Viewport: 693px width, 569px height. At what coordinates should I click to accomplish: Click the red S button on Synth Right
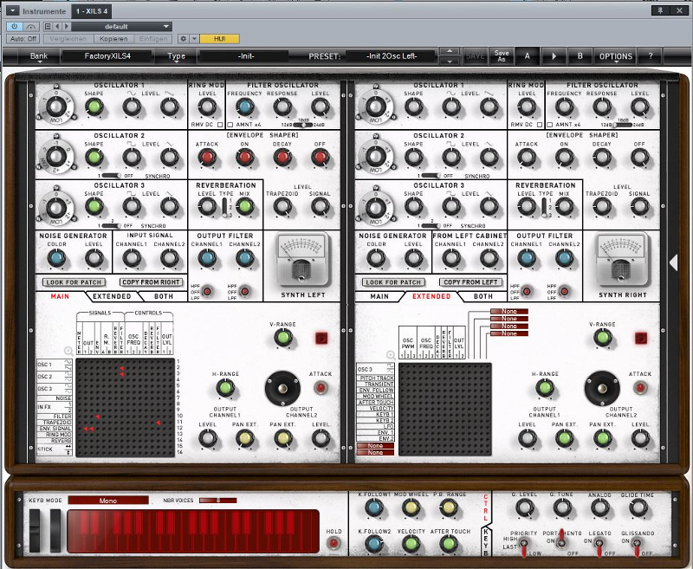point(641,339)
